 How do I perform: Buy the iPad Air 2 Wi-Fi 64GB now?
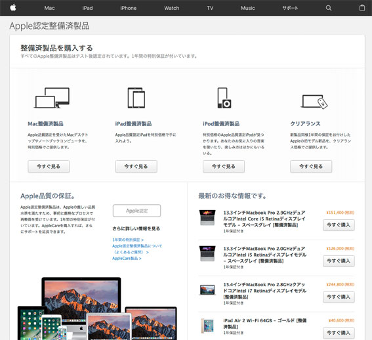click(x=339, y=333)
